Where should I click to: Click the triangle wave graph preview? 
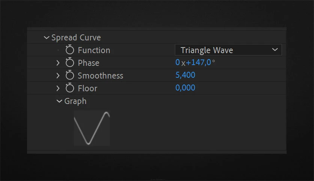click(92, 128)
